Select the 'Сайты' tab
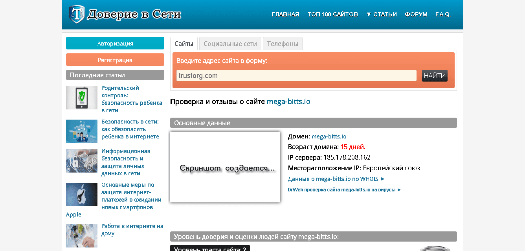The width and height of the screenshot is (525, 251). [x=184, y=44]
